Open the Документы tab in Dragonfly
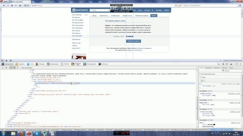This screenshot has width=243, height=136. [7, 64]
